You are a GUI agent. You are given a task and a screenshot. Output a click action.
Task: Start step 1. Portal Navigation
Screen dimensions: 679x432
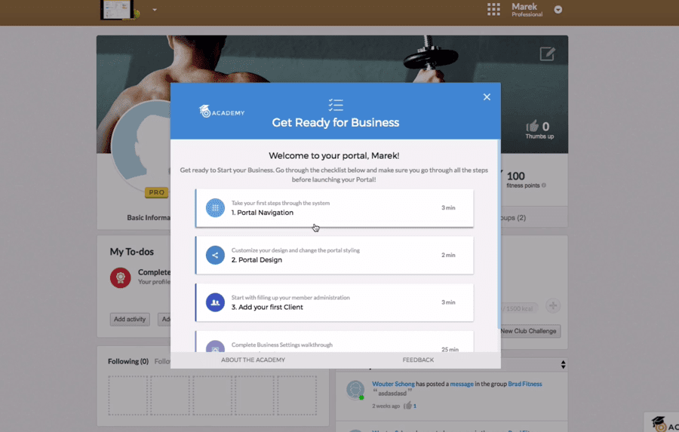pos(334,208)
